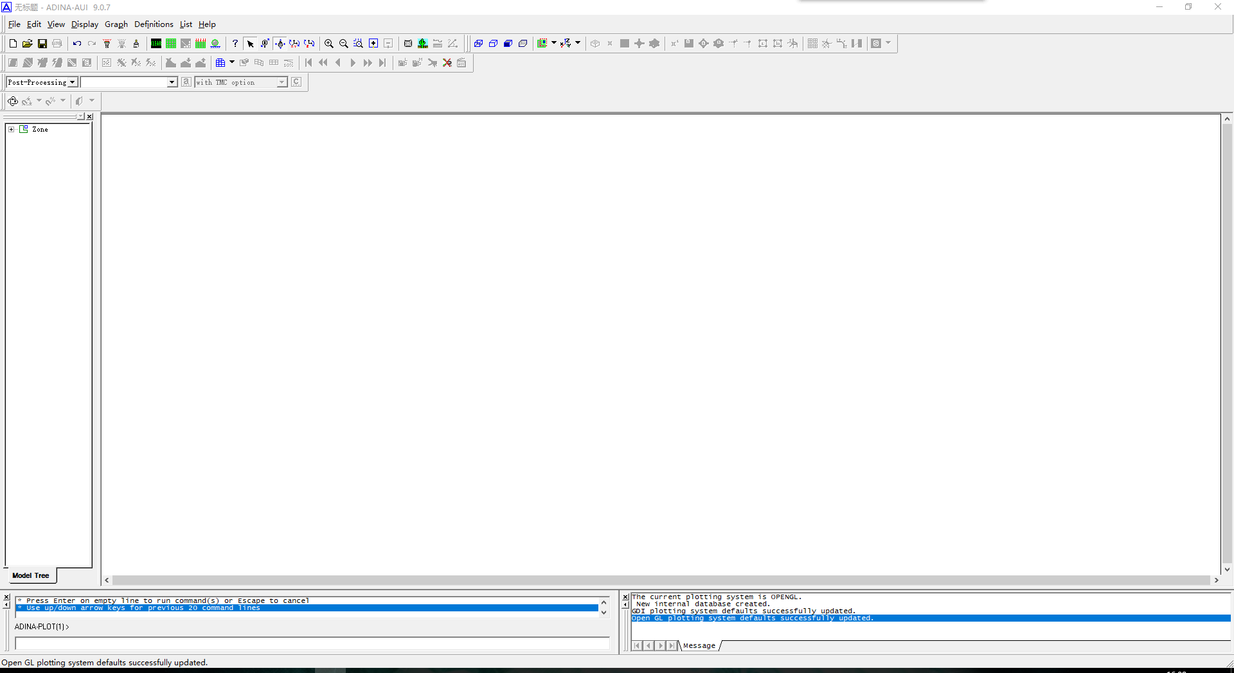Expand the Zone tree node
Image resolution: width=1234 pixels, height=673 pixels.
coord(11,129)
